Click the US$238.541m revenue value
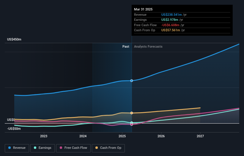The height and width of the screenshot is (156, 244). coord(171,15)
